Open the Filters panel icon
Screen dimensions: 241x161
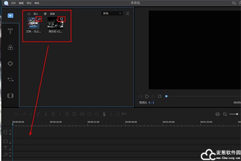click(x=10, y=47)
